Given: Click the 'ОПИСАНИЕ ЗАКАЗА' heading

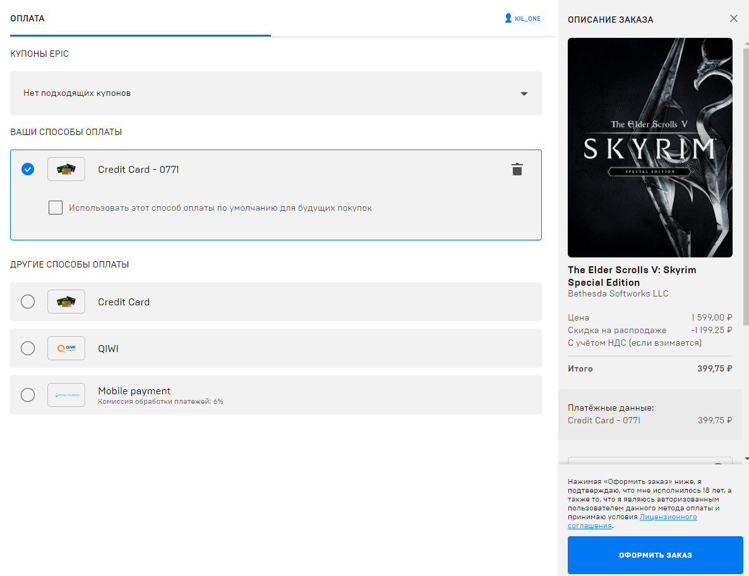Looking at the screenshot, I should click(x=611, y=20).
